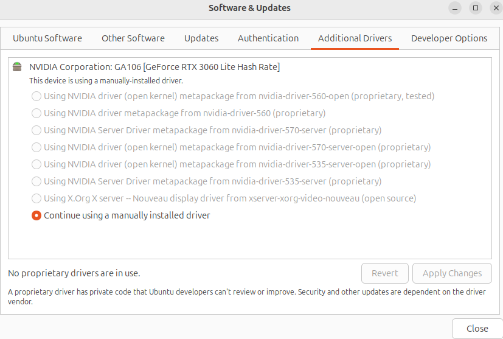Switch to the Other Software tab

point(133,38)
